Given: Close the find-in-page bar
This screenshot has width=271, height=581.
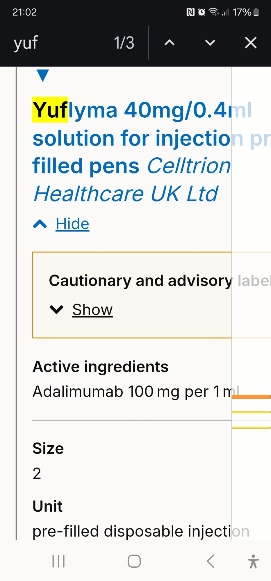Looking at the screenshot, I should click(251, 43).
